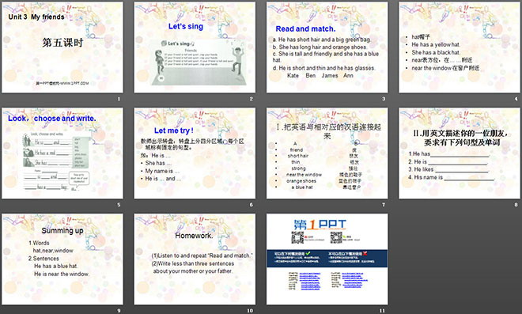Click the website credit text on slide 1
The height and width of the screenshot is (314, 522).
tap(62, 83)
